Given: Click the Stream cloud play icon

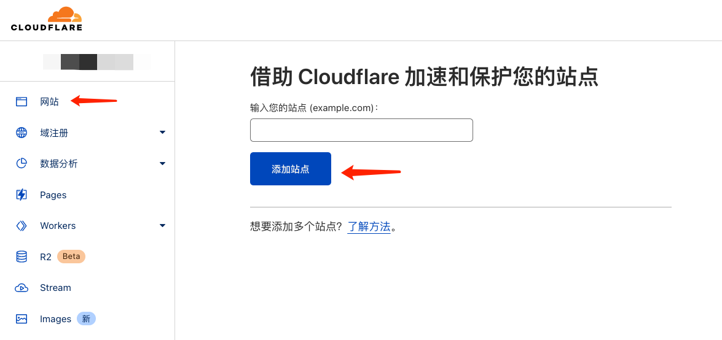Looking at the screenshot, I should [22, 288].
